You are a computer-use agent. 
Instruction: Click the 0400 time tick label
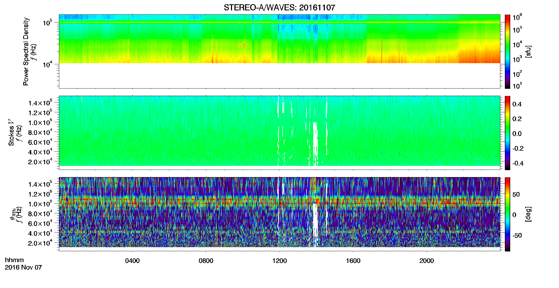click(132, 261)
